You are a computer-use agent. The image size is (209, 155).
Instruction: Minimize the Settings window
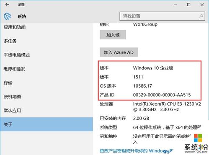coord(175,5)
